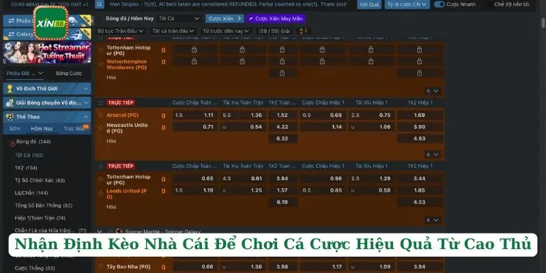Select Tất Cả (182) market

(29, 155)
